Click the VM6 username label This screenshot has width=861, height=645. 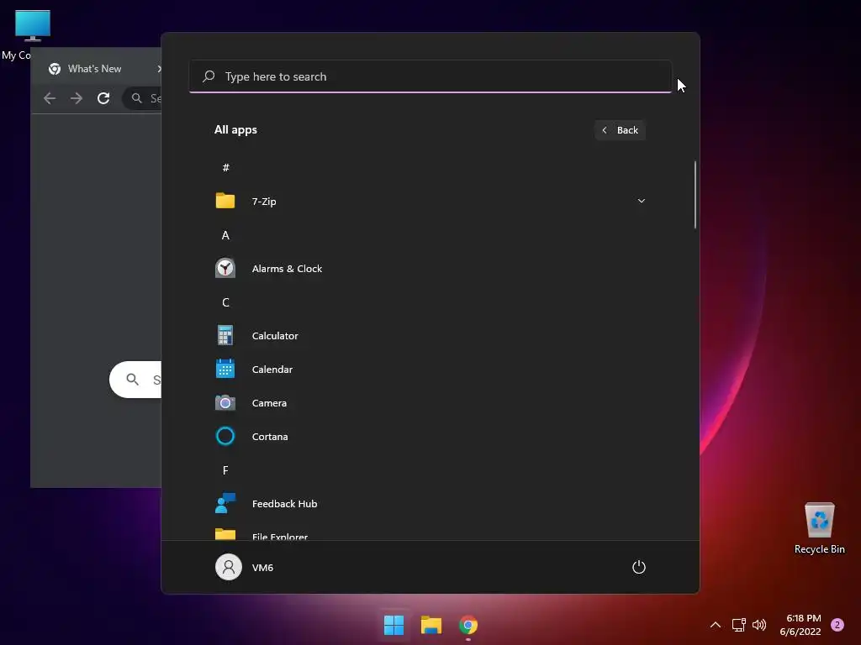pyautogui.click(x=262, y=568)
